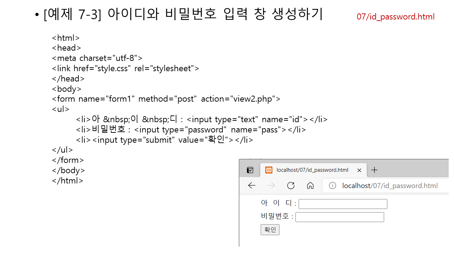Click the form name="form1" code line
The width and height of the screenshot is (454, 255).
[166, 99]
